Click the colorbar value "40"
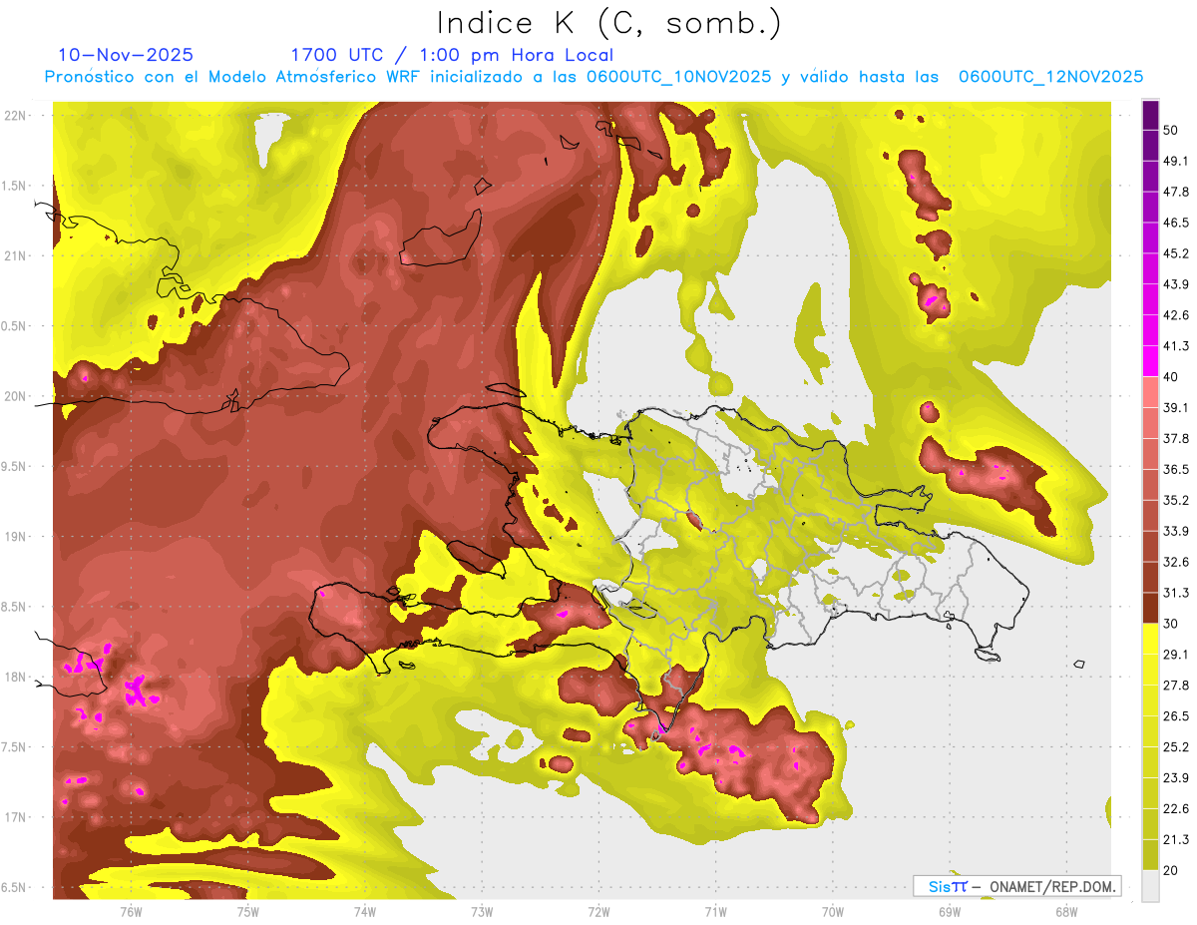 tap(1171, 377)
